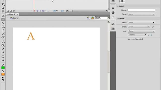Select the Rectangle tool
The width and height of the screenshot is (161, 90).
pyautogui.click(x=3, y=27)
